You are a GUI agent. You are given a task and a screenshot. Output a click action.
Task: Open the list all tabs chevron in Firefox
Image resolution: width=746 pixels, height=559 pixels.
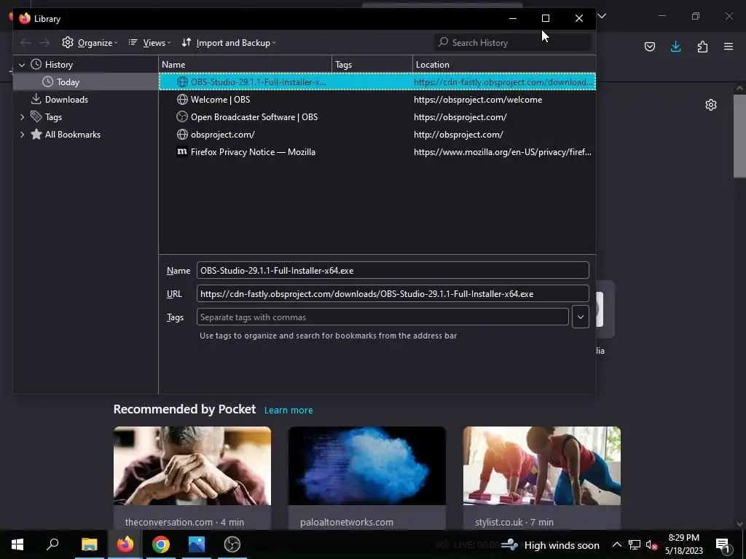602,16
